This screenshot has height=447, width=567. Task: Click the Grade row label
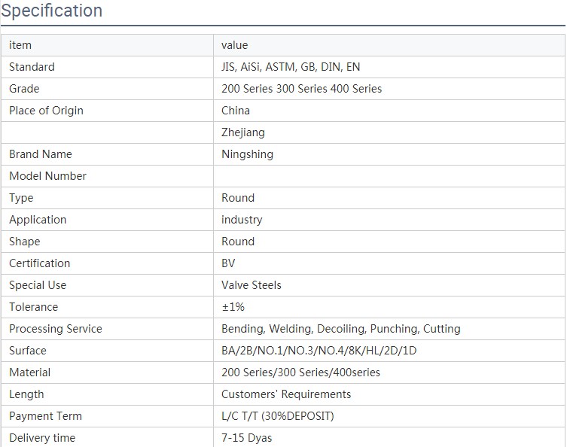tap(24, 89)
